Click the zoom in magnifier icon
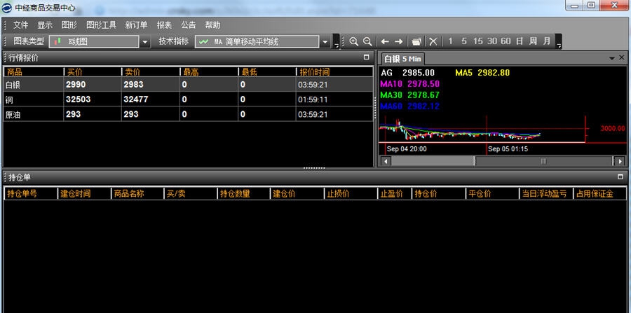The height and width of the screenshot is (313, 631). [354, 42]
